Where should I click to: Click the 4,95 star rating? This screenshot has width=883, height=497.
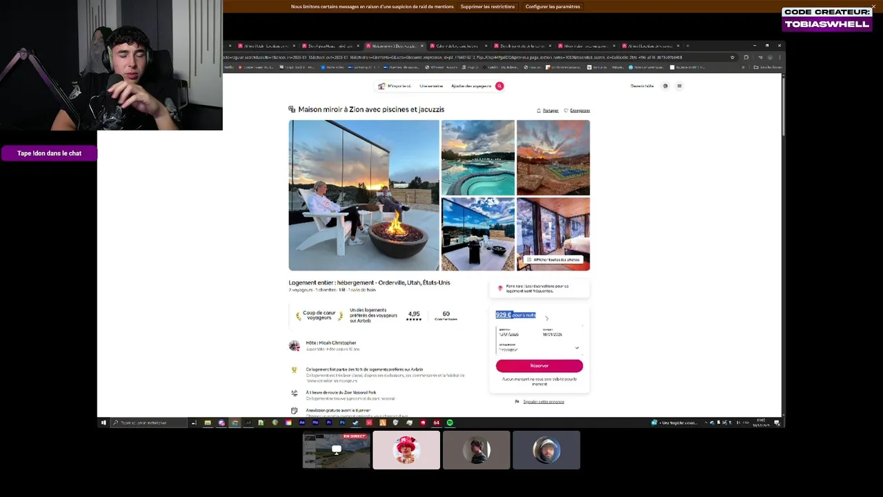click(414, 315)
